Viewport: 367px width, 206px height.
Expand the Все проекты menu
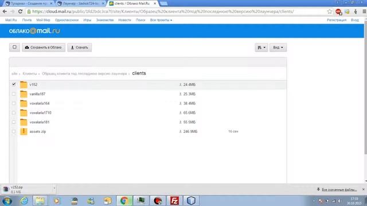click(161, 20)
